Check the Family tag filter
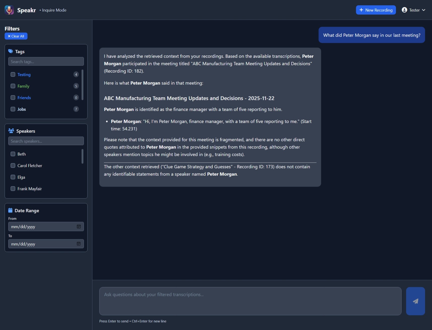Screen dimensions: 432x330 (13, 86)
